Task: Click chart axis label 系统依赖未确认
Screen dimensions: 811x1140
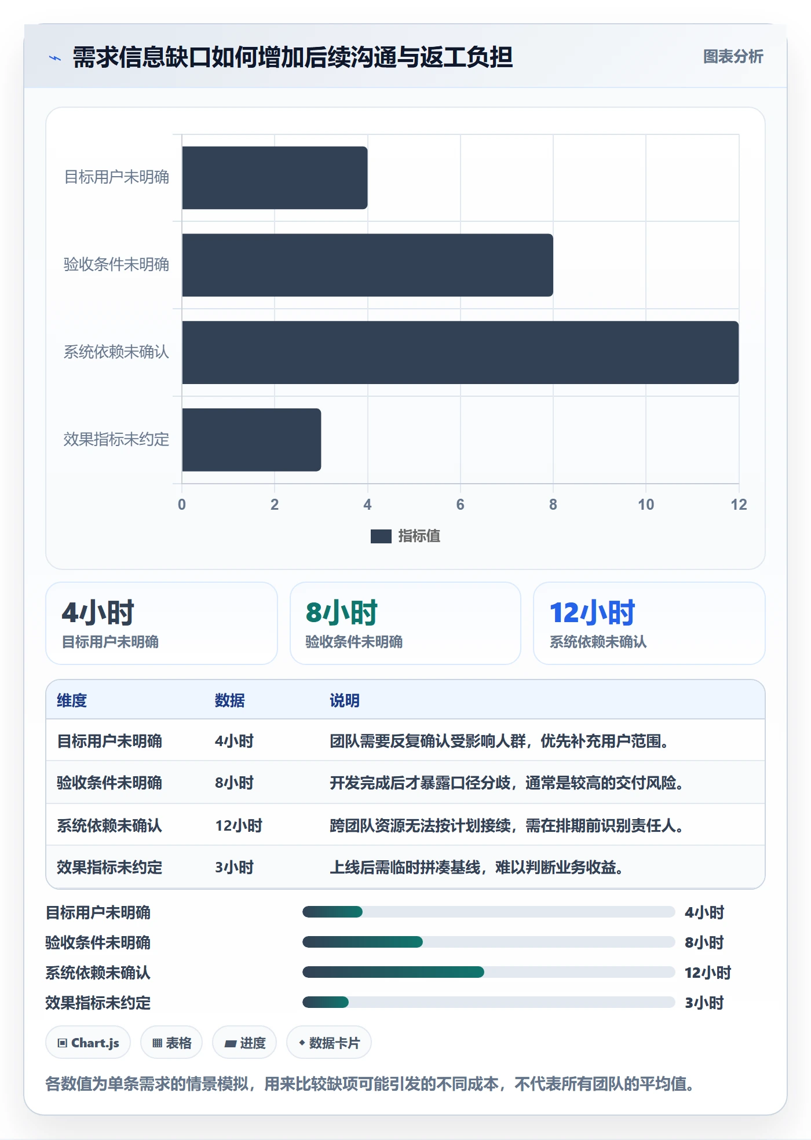Action: pos(116,352)
